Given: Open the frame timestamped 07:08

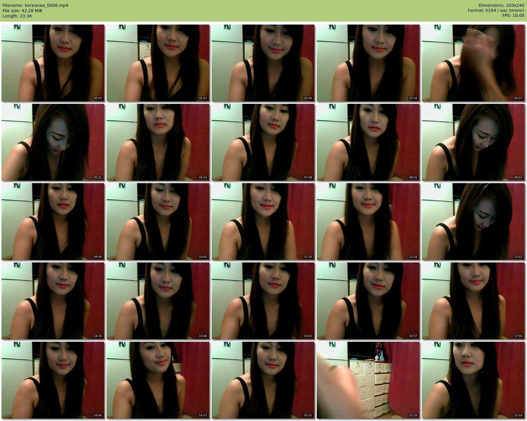Looking at the screenshot, I should pos(263,142).
